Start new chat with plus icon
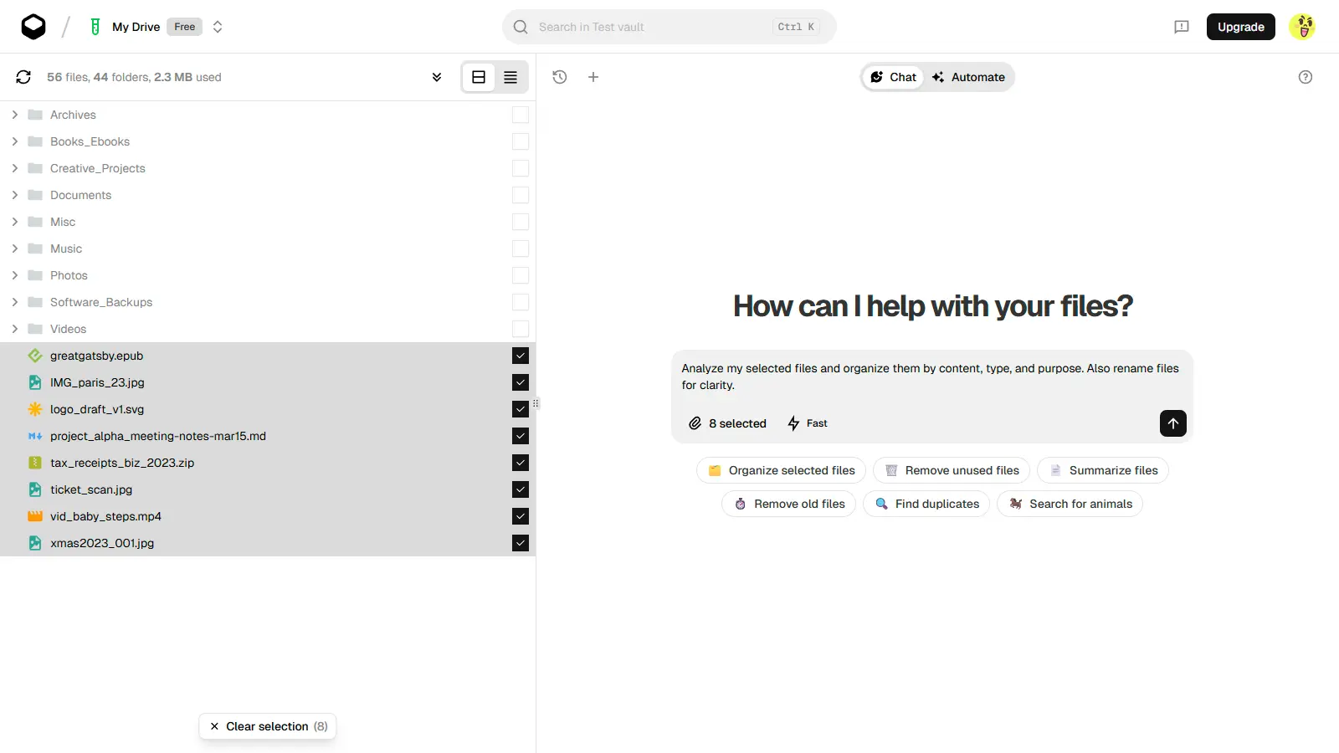This screenshot has width=1339, height=753. (x=593, y=77)
